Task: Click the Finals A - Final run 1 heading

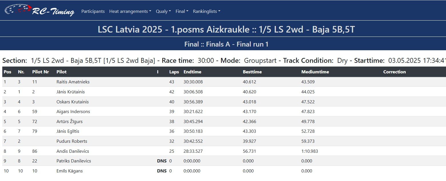Action: click(x=226, y=44)
